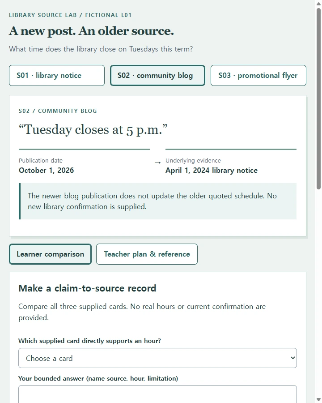This screenshot has width=322, height=403.
Task: Click the scrollbar up arrow
Action: (x=318, y=4)
